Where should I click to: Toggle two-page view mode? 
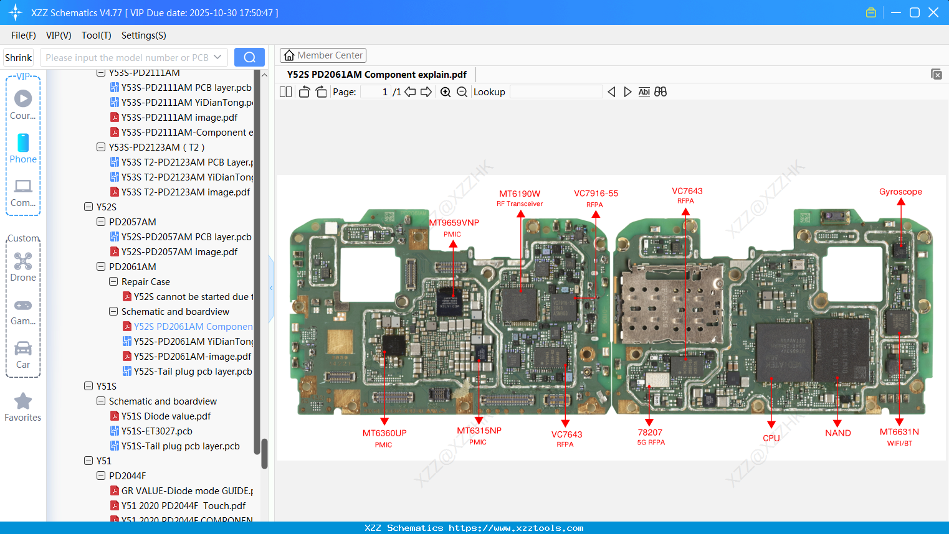tap(285, 91)
